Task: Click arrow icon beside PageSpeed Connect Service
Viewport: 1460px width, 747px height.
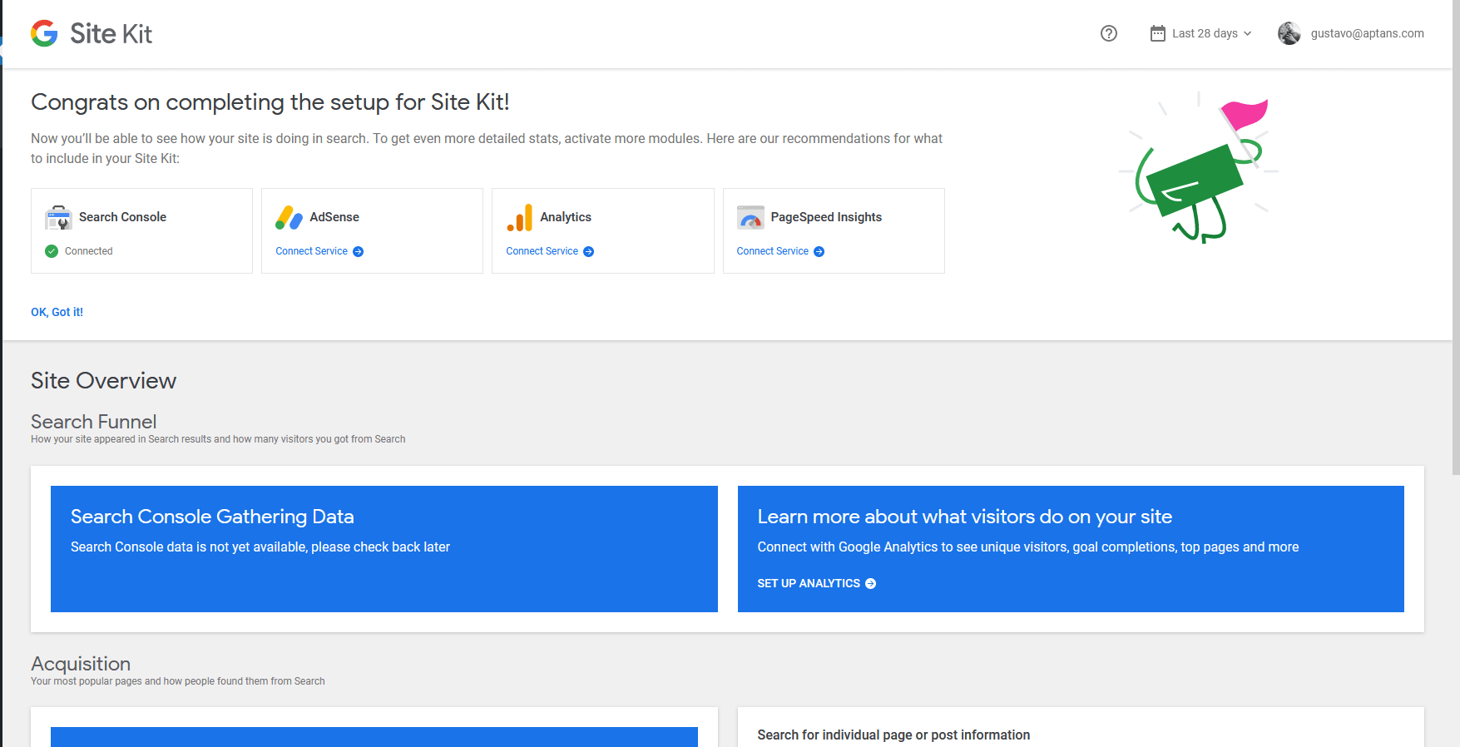Action: click(819, 251)
